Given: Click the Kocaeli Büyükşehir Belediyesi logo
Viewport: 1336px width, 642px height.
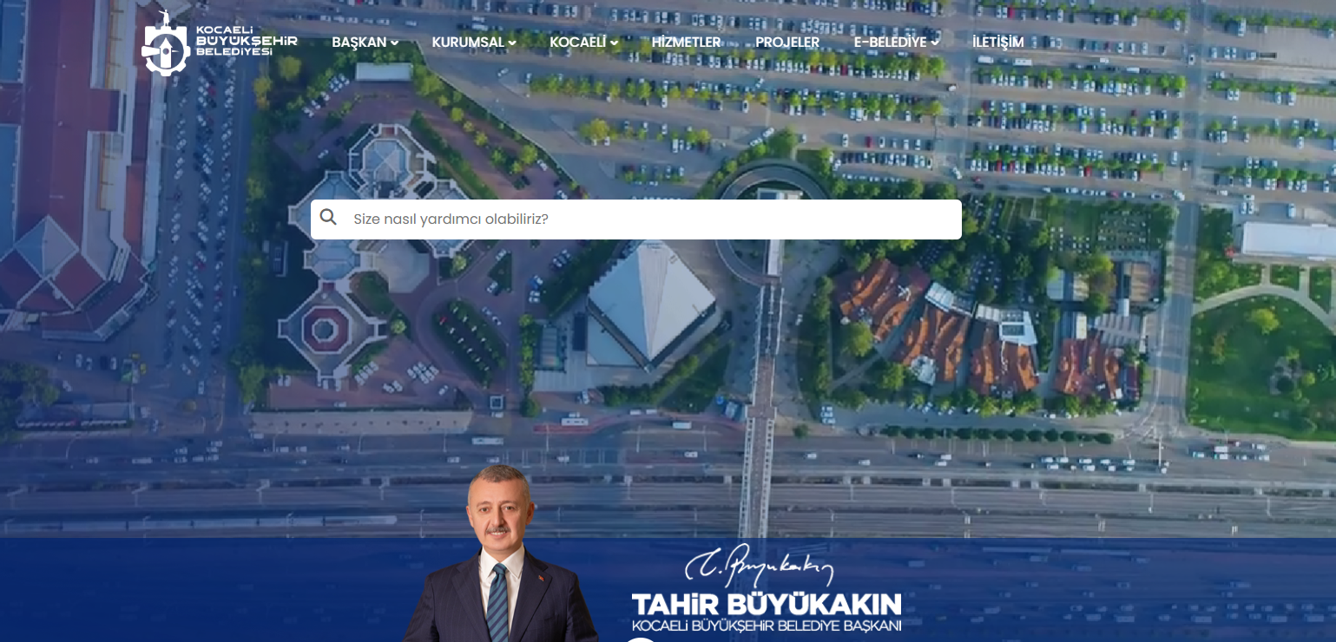Looking at the screenshot, I should coord(219,41).
